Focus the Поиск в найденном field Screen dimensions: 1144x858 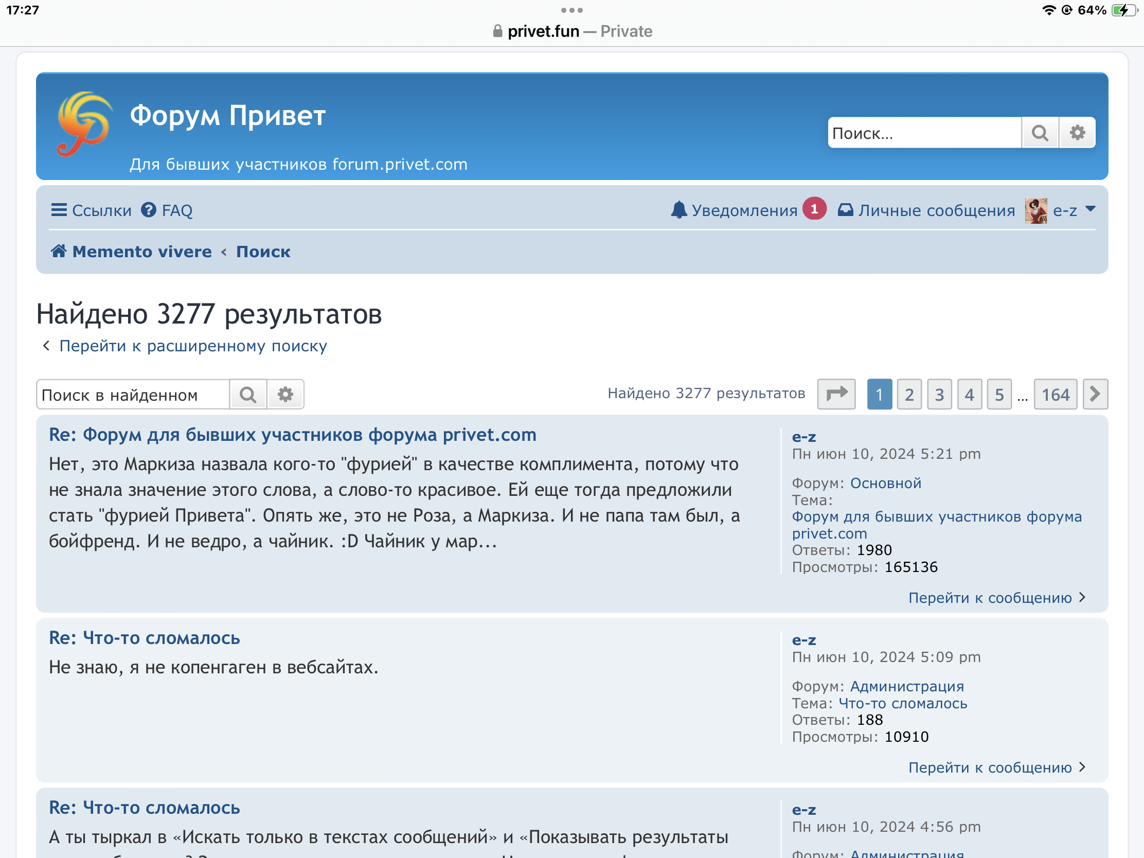pos(133,395)
